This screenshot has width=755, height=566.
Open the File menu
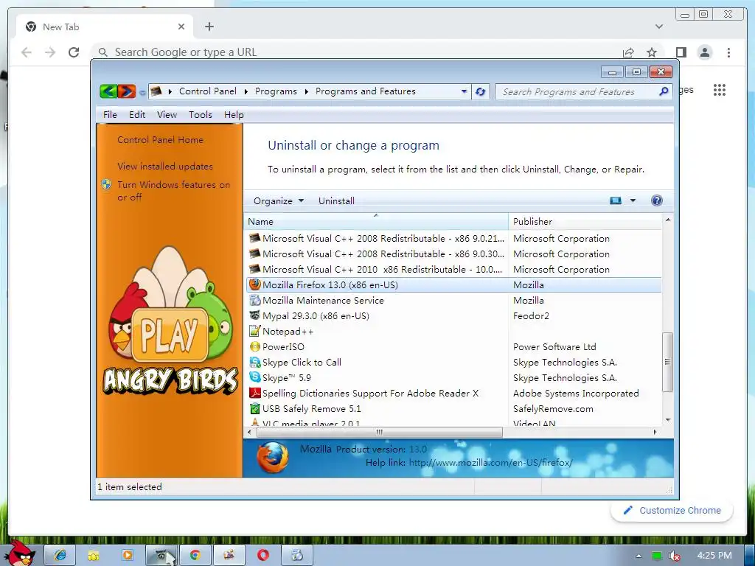coord(110,114)
